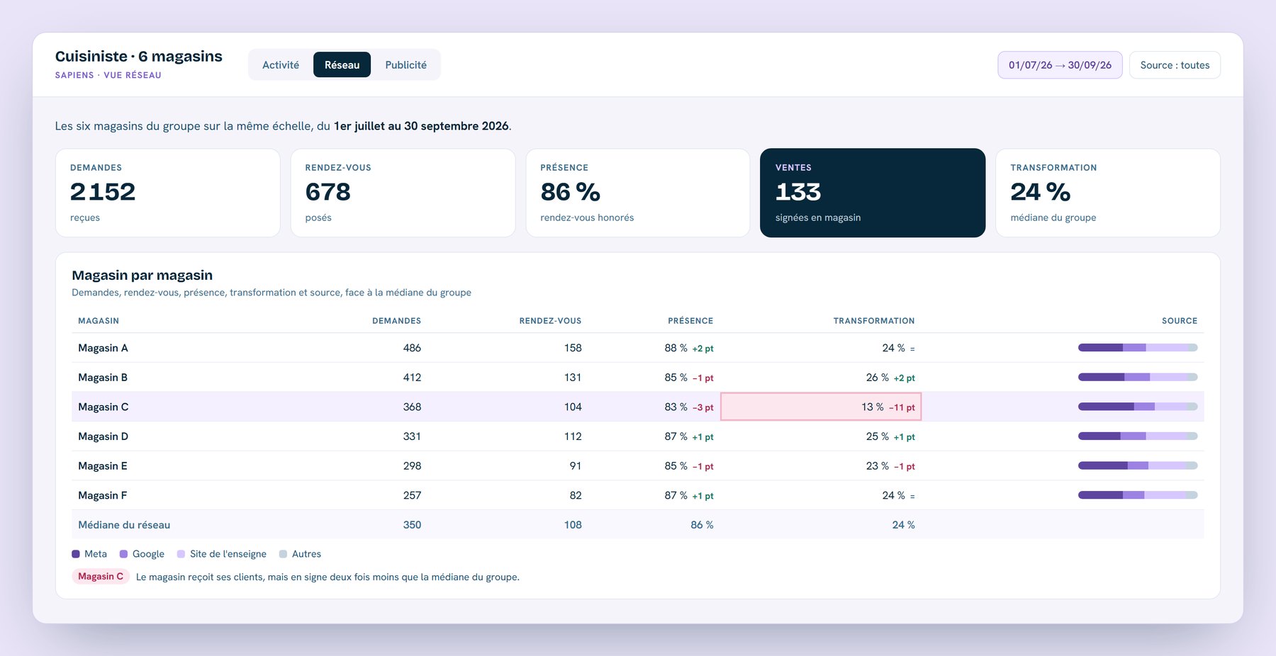Click the Médiane du réseau row label
Screen dimensions: 1276x656
[124, 525]
